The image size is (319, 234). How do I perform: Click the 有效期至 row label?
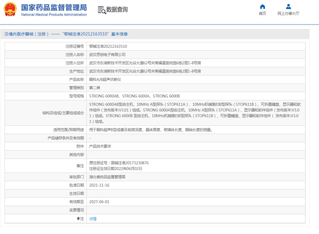tap(76, 202)
